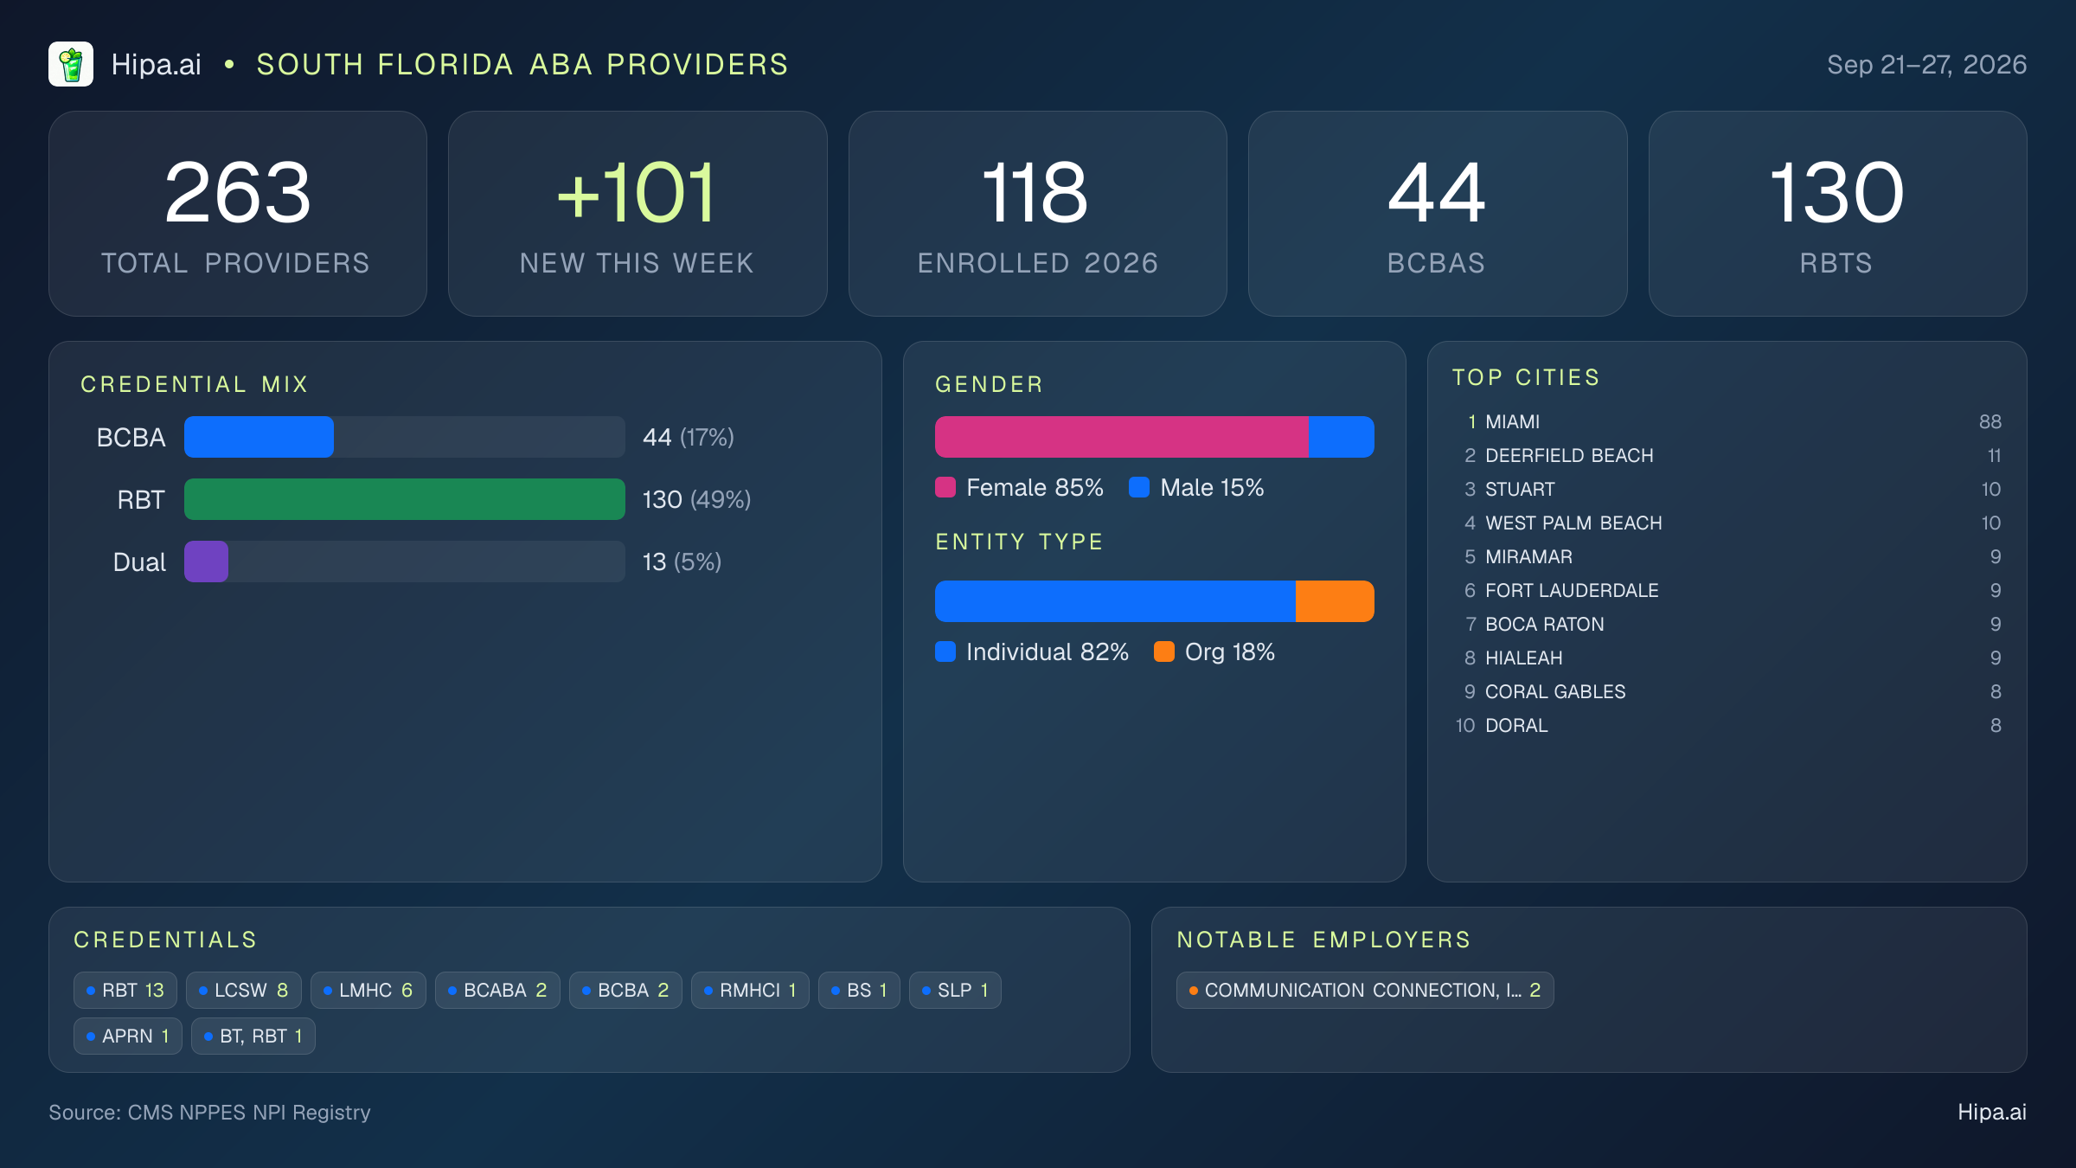Click the BCABA 2 credential chip
Viewport: 2076px width, 1168px height.
pos(497,990)
